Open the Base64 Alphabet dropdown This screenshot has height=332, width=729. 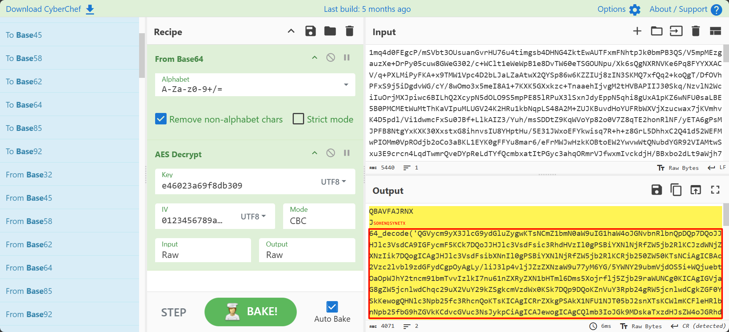click(346, 85)
